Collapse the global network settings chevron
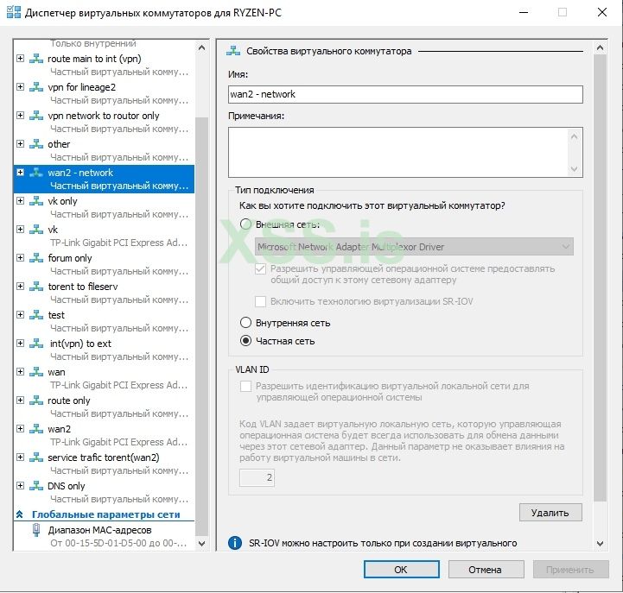Screen dimensions: 623x593 19,514
